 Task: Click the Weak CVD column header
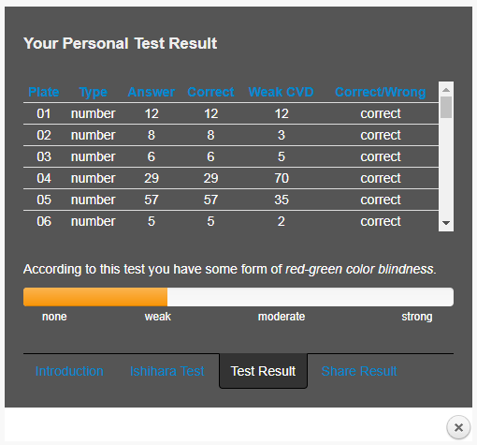point(282,92)
